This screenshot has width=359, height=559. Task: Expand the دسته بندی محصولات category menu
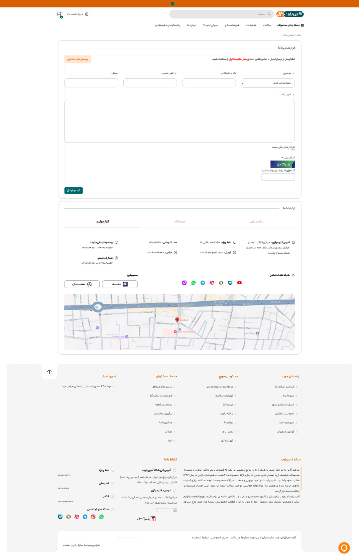[290, 25]
